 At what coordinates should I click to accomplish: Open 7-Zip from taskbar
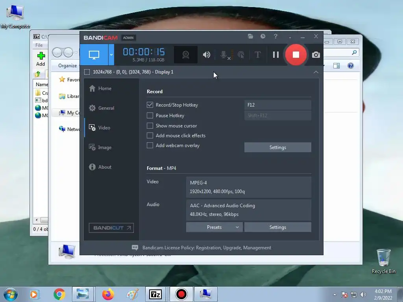pyautogui.click(x=155, y=294)
